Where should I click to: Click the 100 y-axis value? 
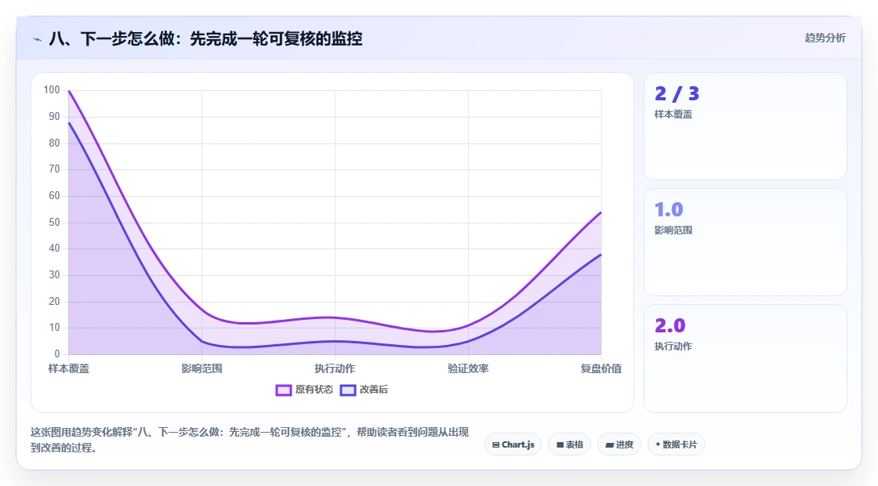pyautogui.click(x=52, y=90)
